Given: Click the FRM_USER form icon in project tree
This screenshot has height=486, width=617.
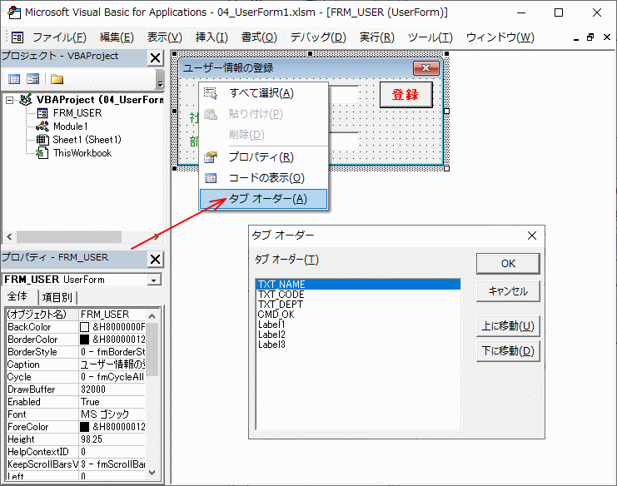Looking at the screenshot, I should click(x=42, y=113).
